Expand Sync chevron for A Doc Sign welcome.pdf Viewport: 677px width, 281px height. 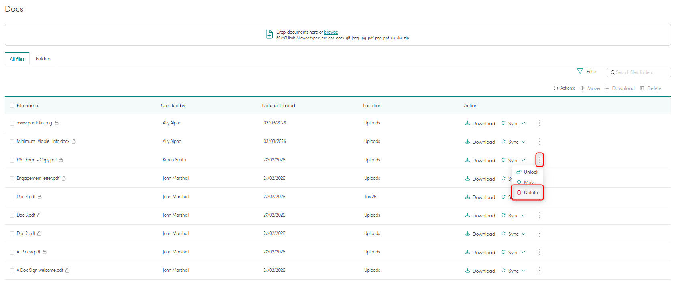point(523,271)
